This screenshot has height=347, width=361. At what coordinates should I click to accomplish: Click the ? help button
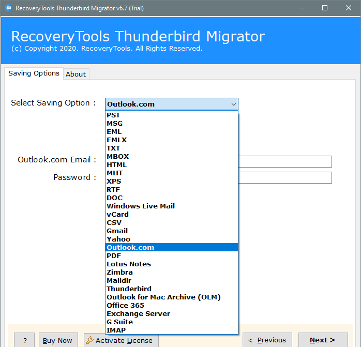[x=24, y=340]
